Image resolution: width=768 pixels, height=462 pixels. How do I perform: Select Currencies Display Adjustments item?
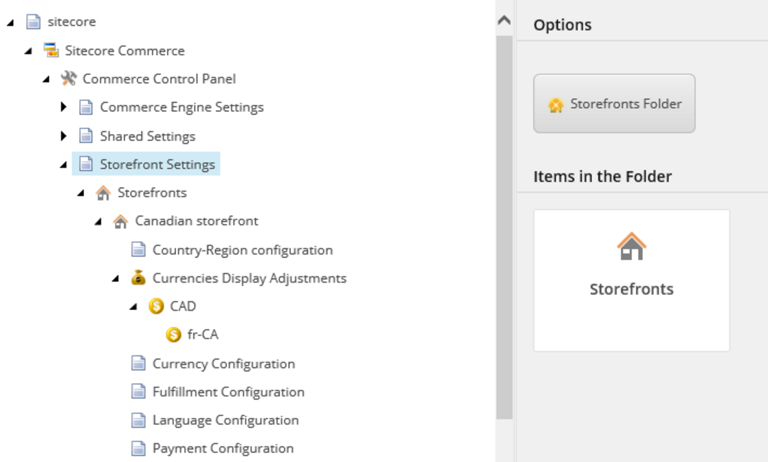coord(250,278)
